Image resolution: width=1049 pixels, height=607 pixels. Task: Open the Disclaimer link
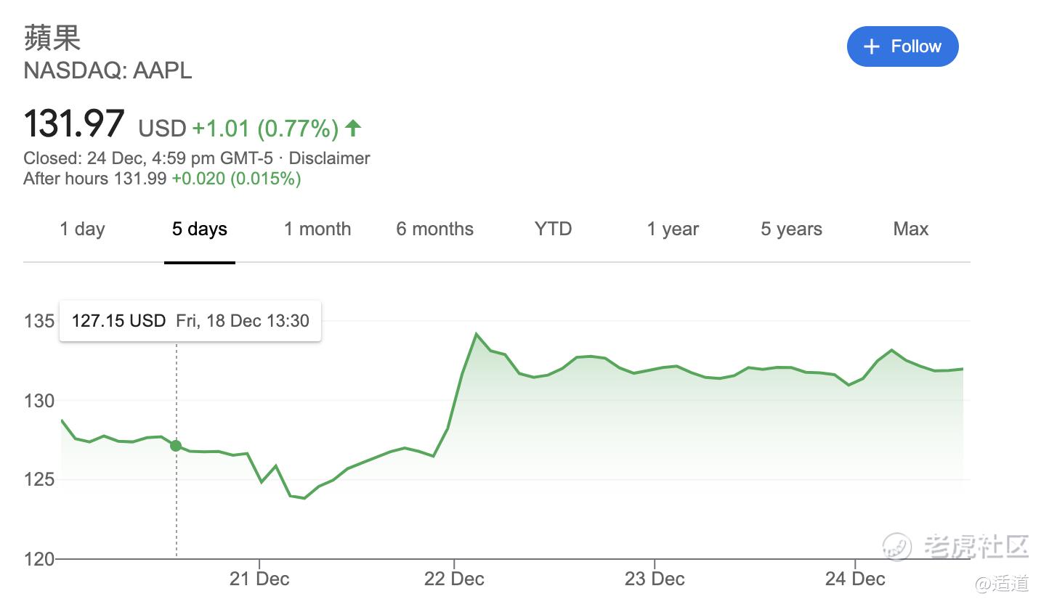pos(329,158)
